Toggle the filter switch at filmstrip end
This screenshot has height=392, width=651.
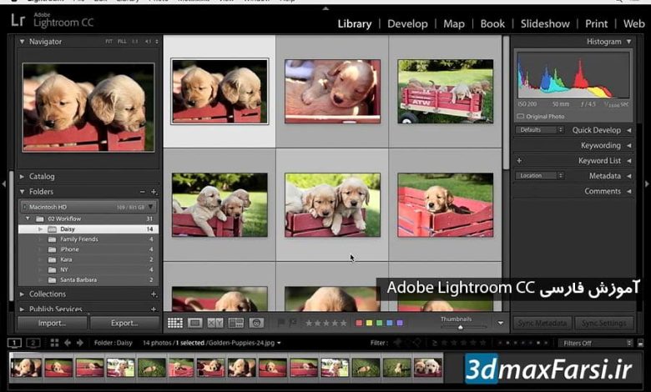pyautogui.click(x=640, y=343)
